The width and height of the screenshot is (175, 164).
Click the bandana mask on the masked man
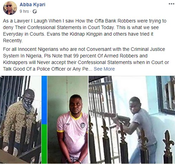[x=27, y=107]
